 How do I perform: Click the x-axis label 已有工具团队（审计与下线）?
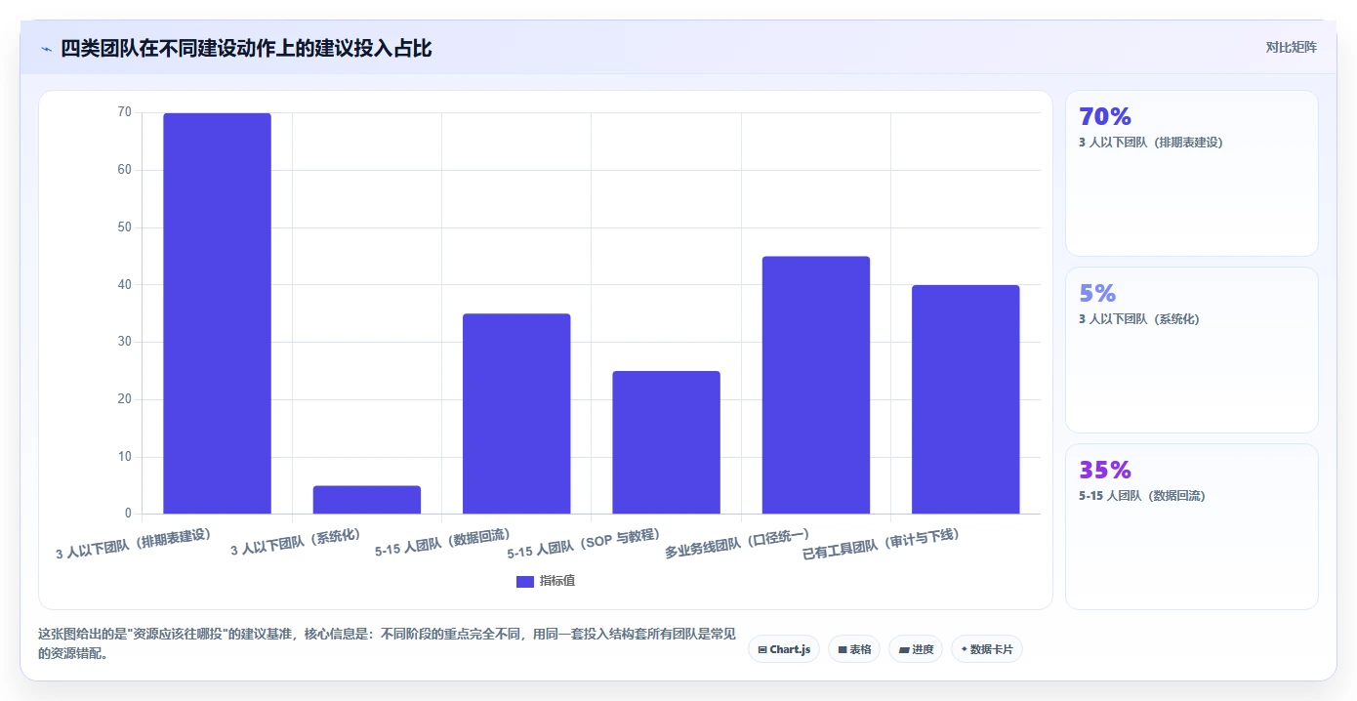pos(882,544)
